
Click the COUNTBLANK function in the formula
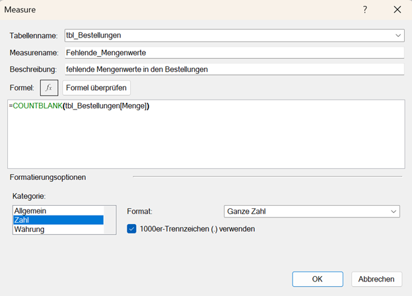click(37, 107)
